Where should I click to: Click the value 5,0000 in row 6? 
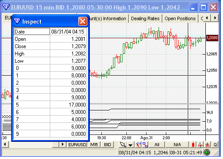coord(79,112)
